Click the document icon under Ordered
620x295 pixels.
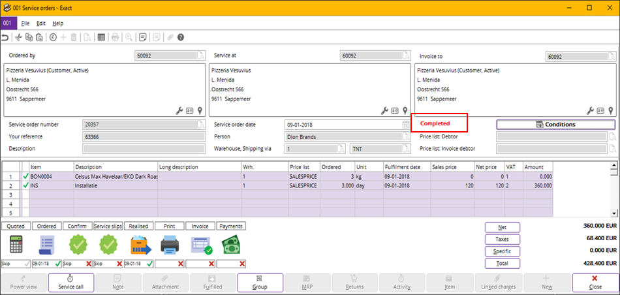[x=46, y=245]
